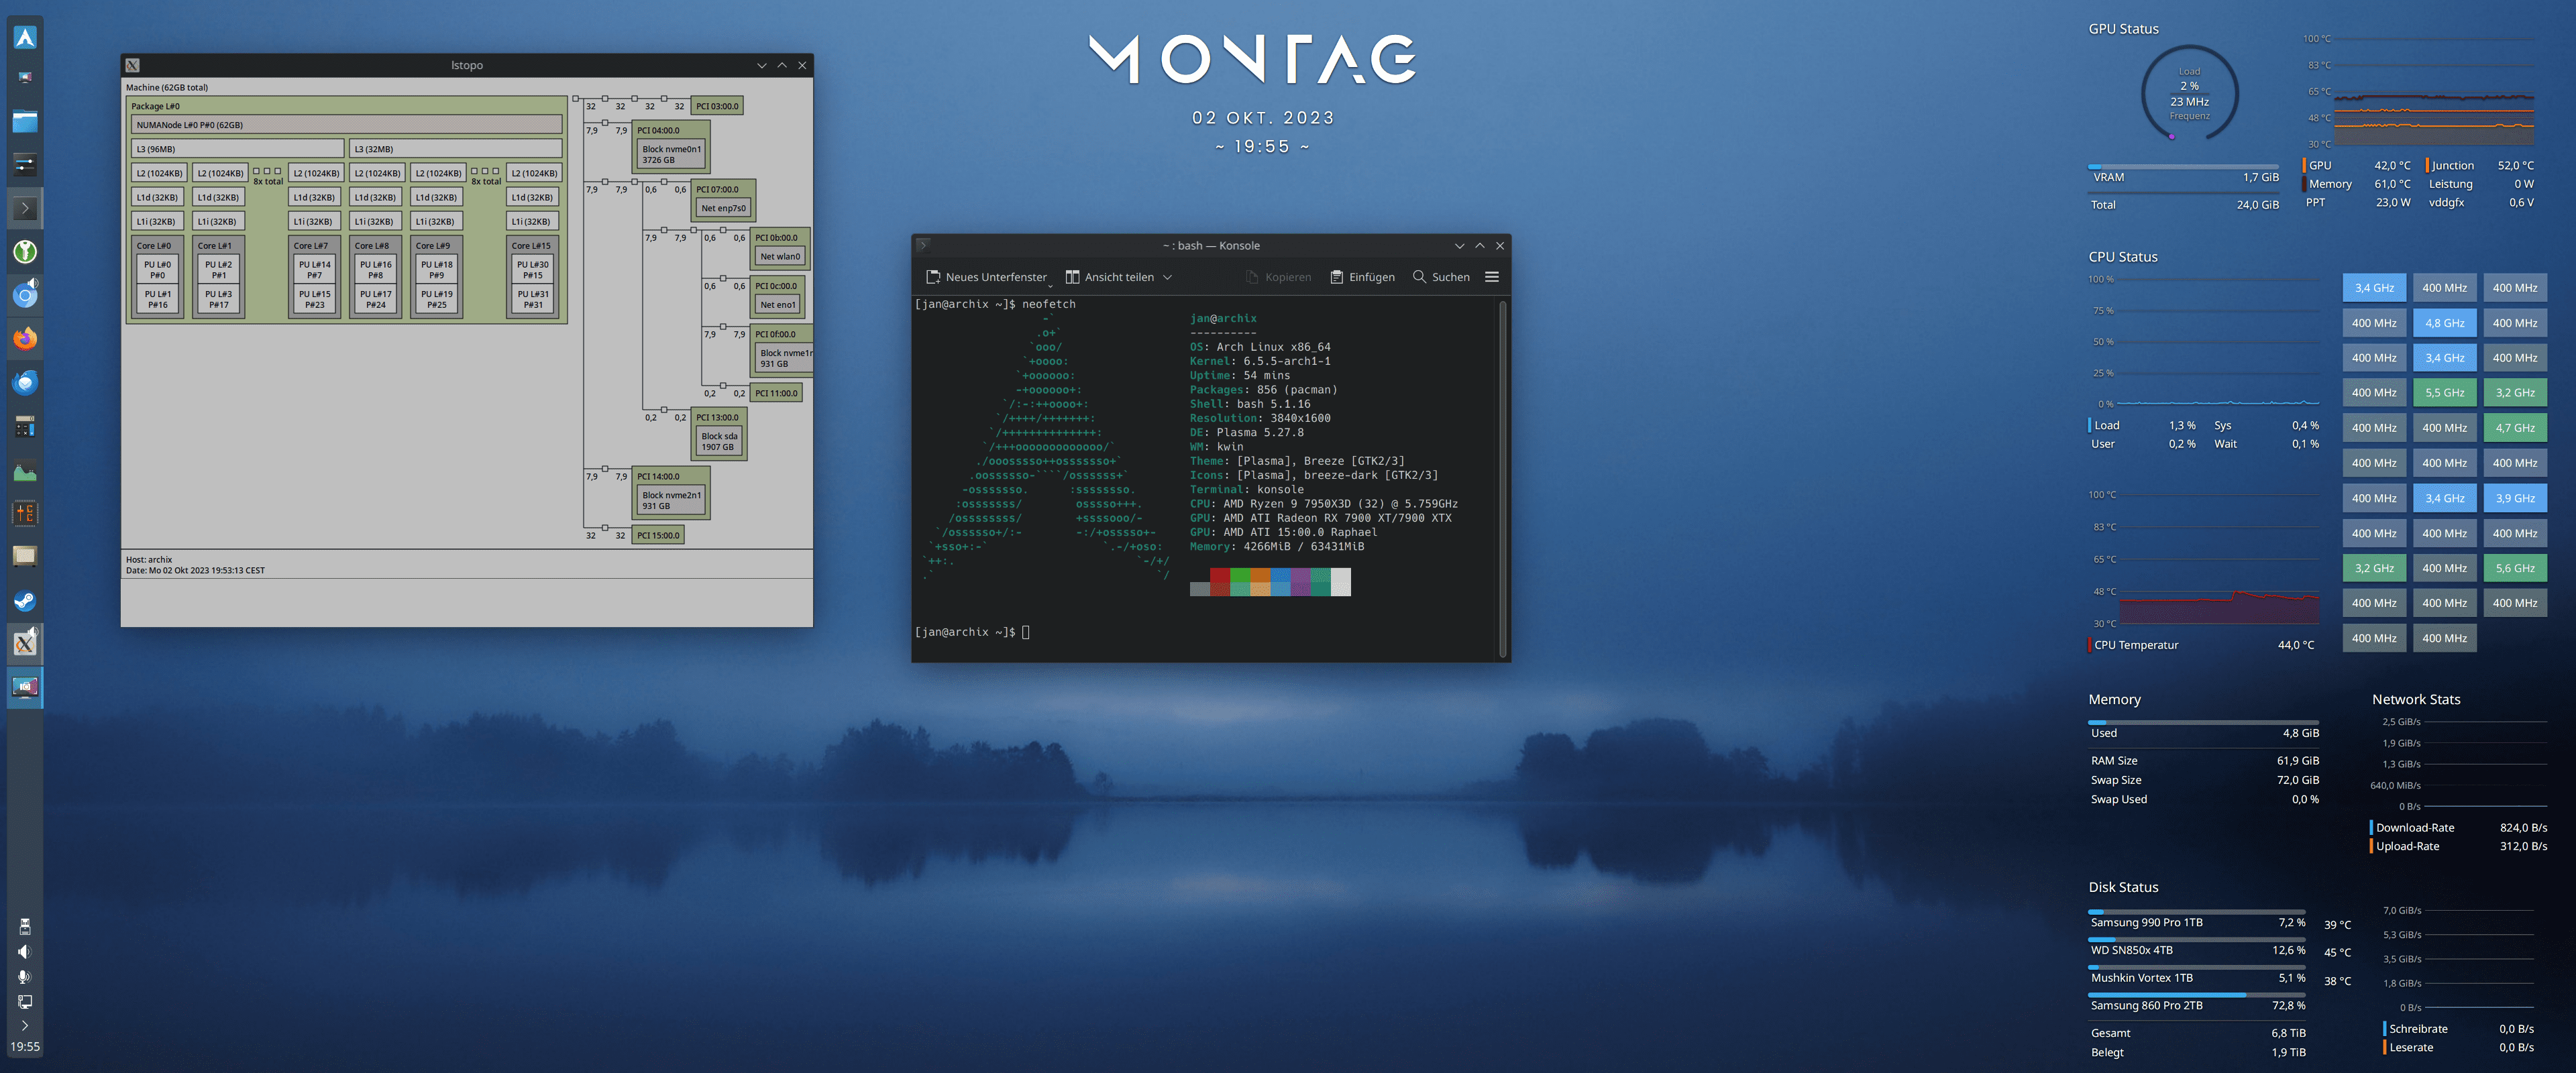Click Kopieren in Konsole toolbar
This screenshot has width=2576, height=1073.
point(1279,277)
